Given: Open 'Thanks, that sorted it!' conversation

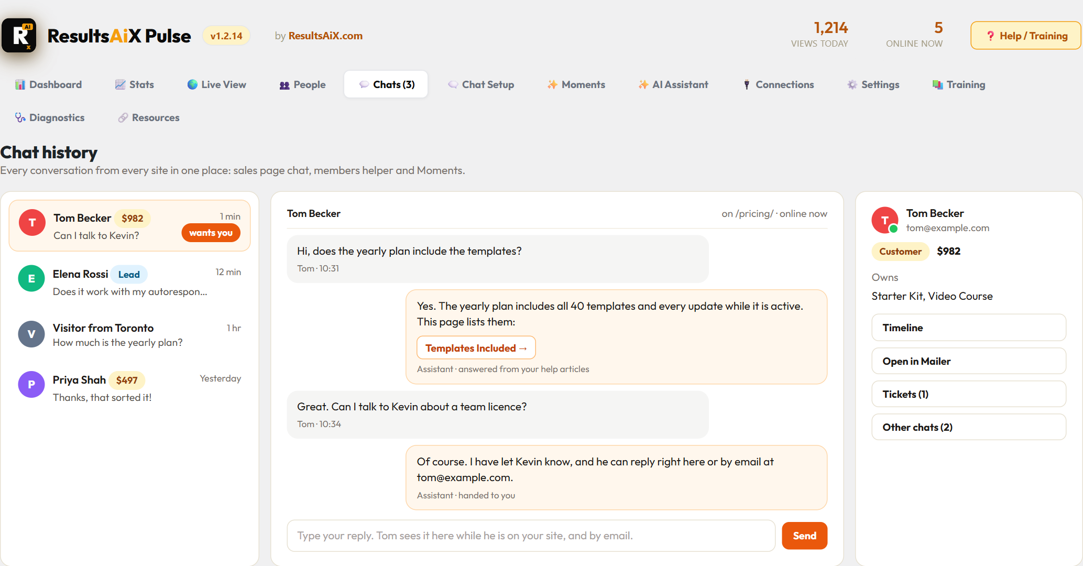Looking at the screenshot, I should coord(129,388).
